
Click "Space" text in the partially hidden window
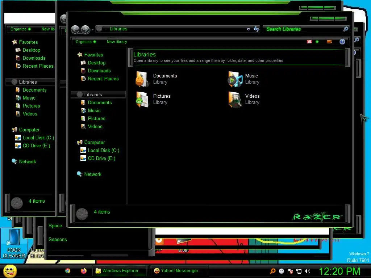[55, 226]
